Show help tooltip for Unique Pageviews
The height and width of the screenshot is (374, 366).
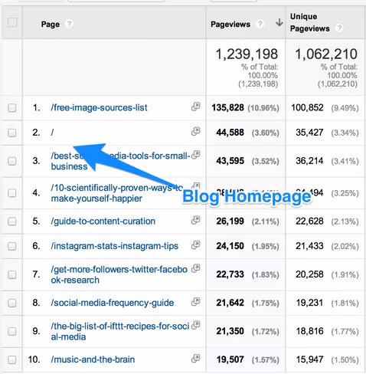point(339,28)
